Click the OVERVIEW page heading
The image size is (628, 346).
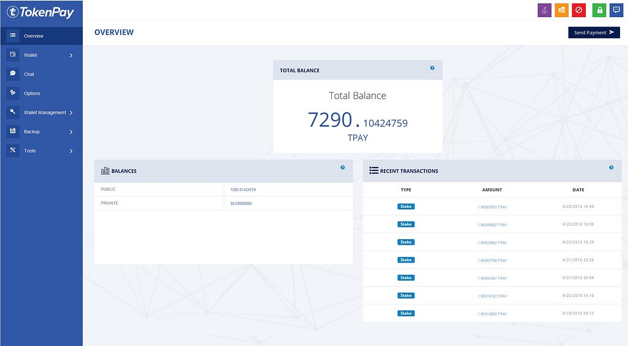113,32
